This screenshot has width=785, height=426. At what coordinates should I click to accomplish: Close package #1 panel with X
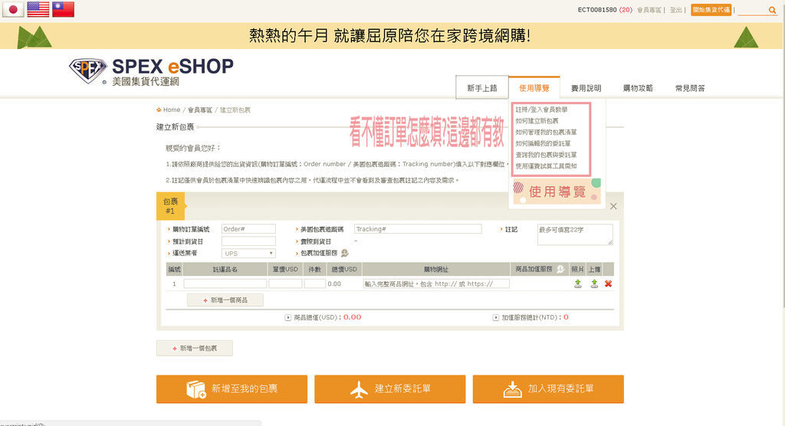(613, 206)
